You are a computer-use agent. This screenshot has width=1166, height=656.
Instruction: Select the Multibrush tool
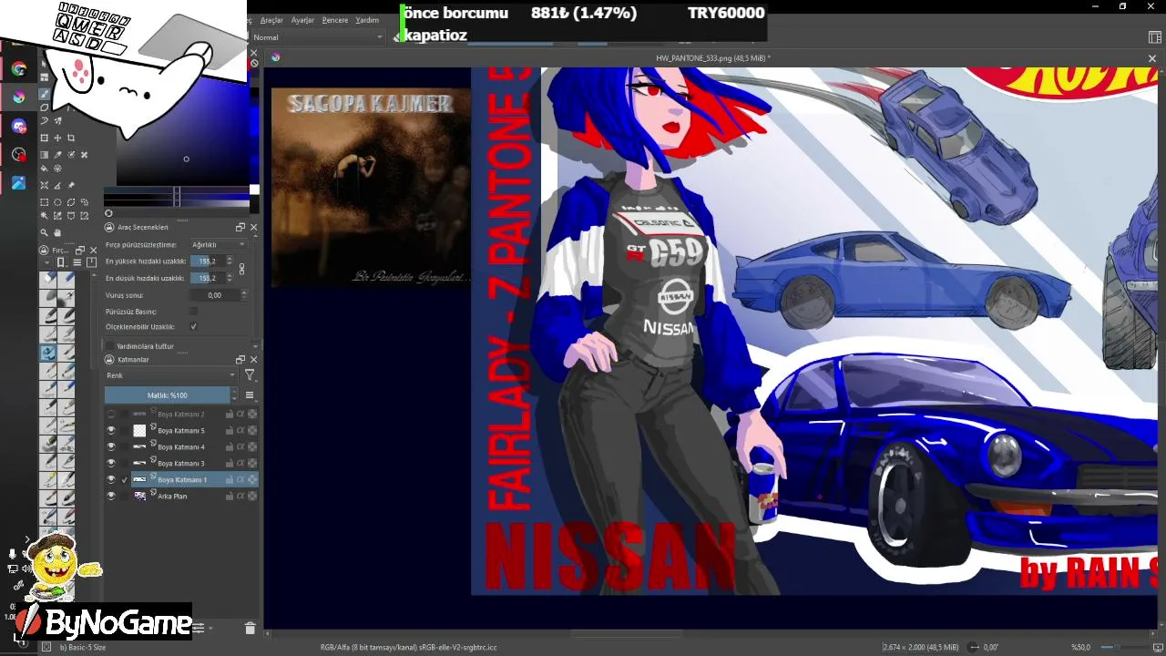57,121
